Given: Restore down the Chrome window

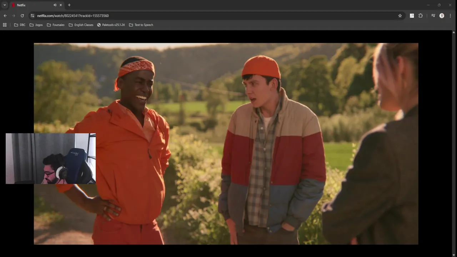Looking at the screenshot, I should pos(439,5).
